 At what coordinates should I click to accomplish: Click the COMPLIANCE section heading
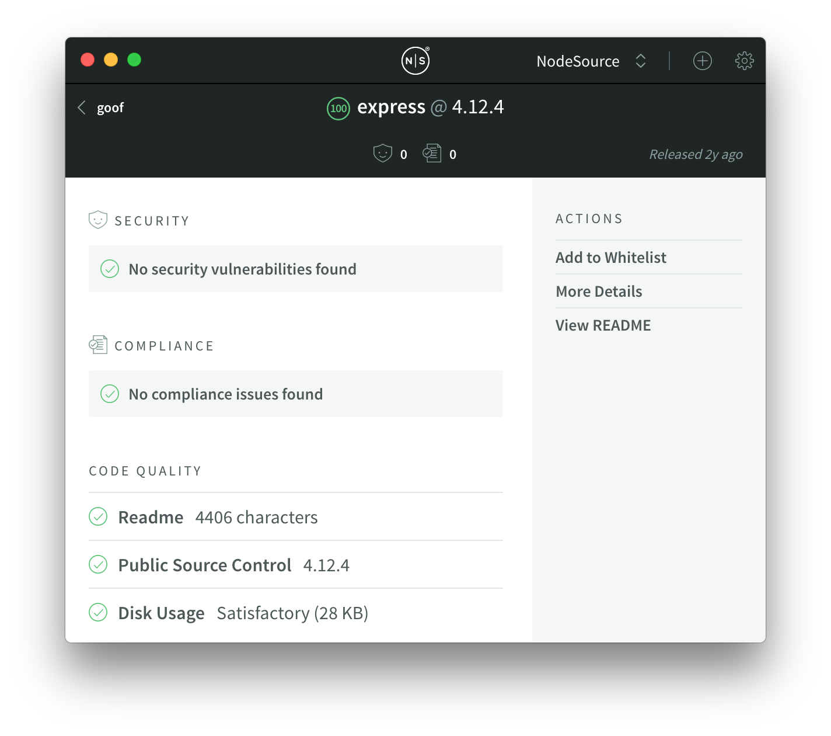coord(164,346)
